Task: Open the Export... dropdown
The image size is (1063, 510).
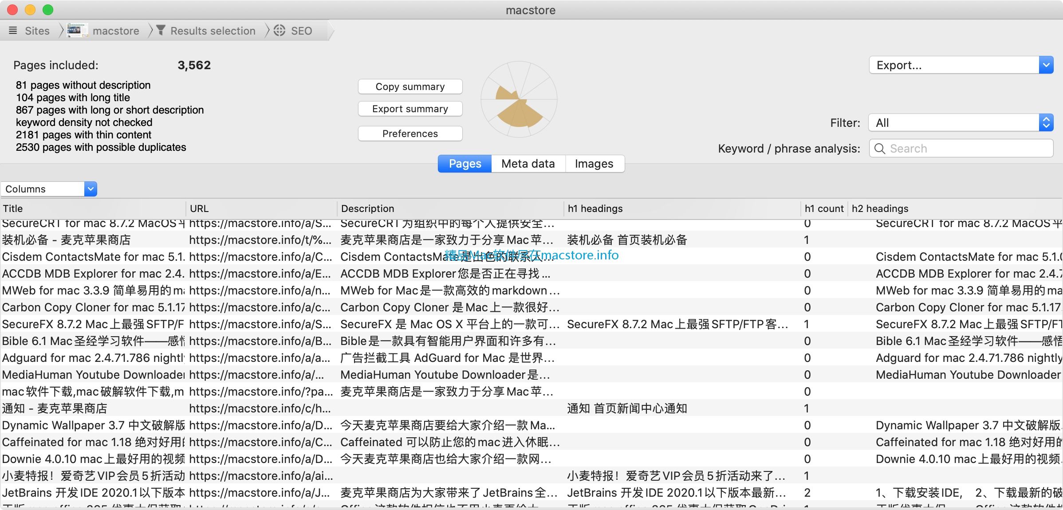Action: pyautogui.click(x=961, y=65)
